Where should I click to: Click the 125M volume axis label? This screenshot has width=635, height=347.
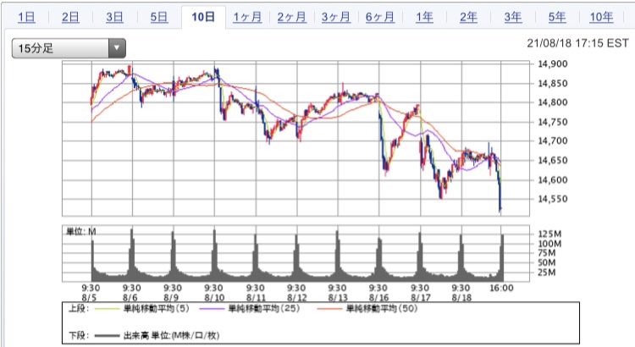[x=549, y=234]
